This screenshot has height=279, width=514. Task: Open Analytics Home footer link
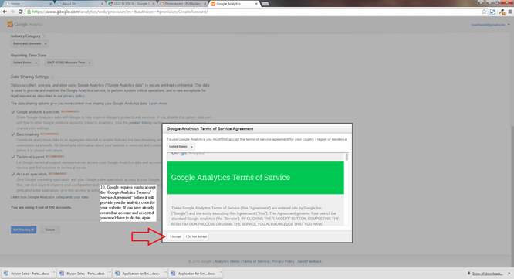click(x=227, y=261)
